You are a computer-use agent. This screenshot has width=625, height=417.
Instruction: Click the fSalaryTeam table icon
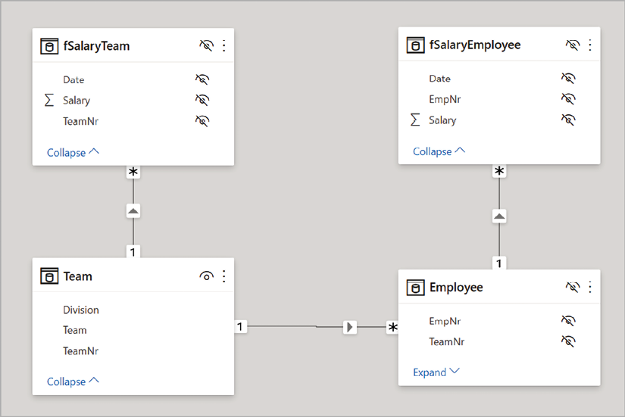[49, 46]
